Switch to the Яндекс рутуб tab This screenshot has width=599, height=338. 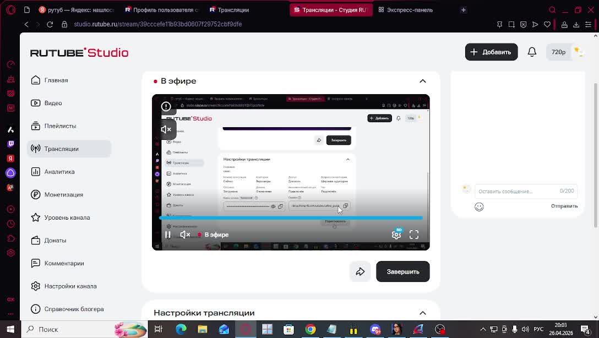77,10
